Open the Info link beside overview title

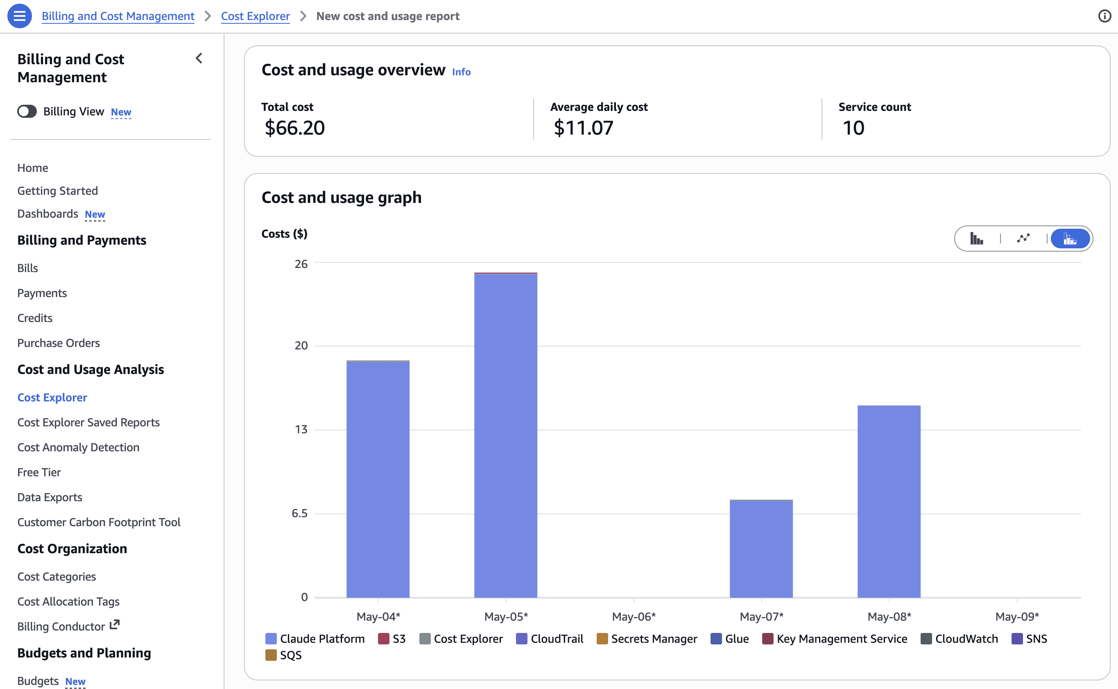click(461, 72)
